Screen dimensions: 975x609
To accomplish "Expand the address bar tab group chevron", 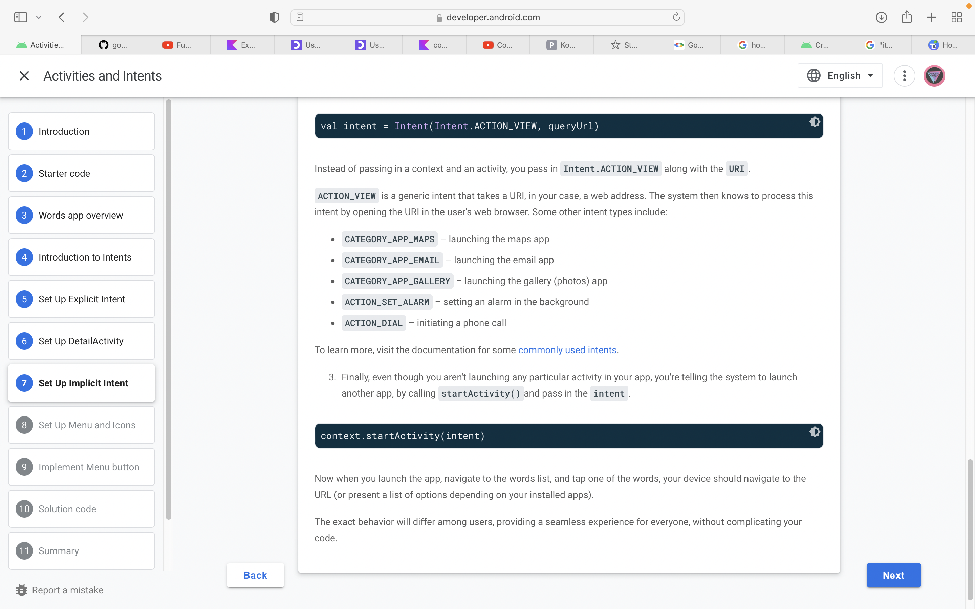I will pyautogui.click(x=39, y=17).
